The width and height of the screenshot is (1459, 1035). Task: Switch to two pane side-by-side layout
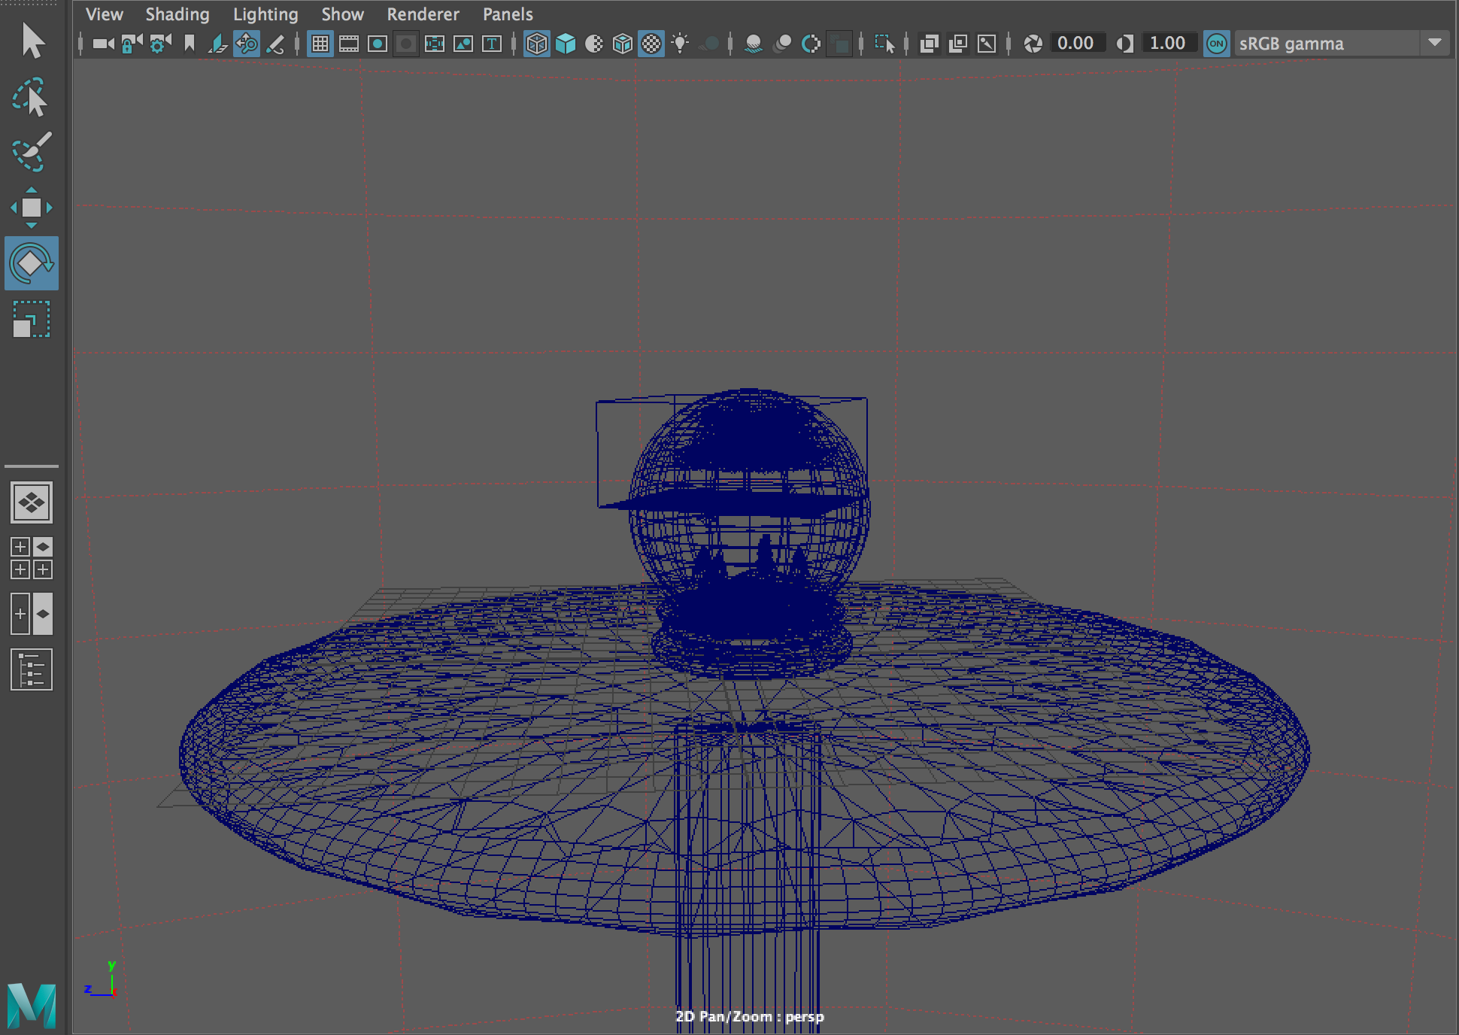click(32, 614)
